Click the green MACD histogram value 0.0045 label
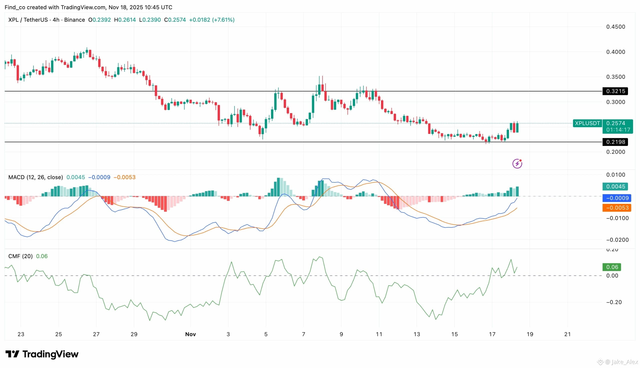 pyautogui.click(x=615, y=187)
